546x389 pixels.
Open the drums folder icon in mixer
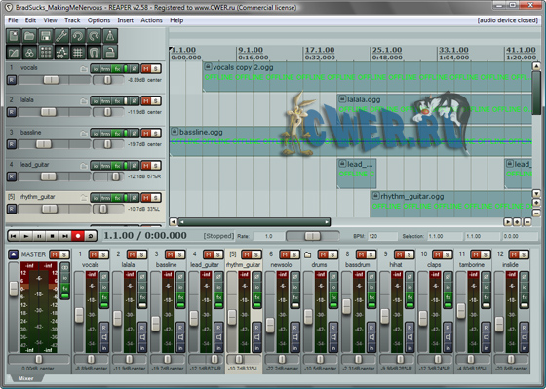307,254
